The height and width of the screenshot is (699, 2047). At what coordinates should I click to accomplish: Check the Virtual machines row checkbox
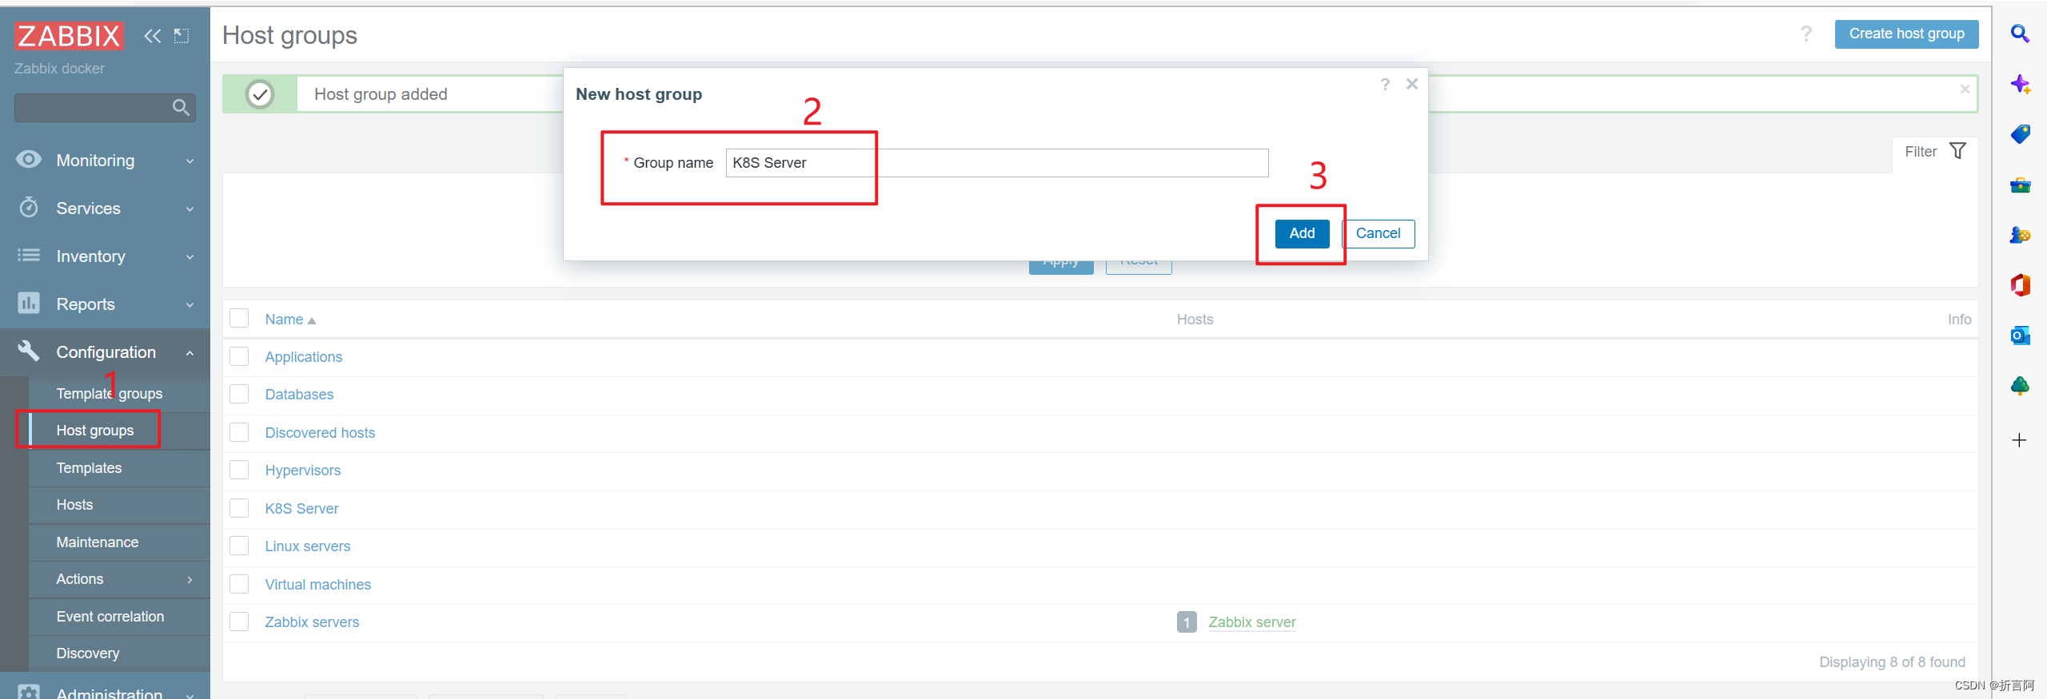click(x=239, y=584)
